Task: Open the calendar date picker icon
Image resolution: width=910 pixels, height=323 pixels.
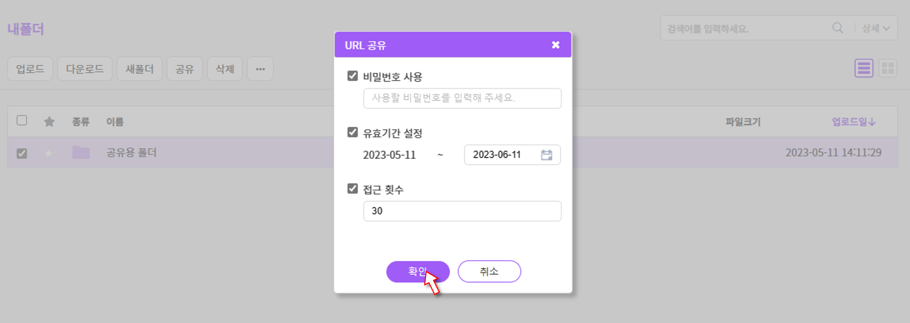Action: (546, 155)
